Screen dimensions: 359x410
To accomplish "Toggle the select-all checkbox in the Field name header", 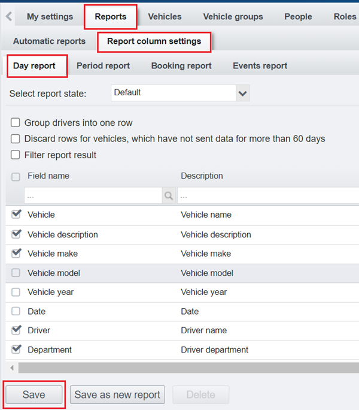I will (16, 176).
